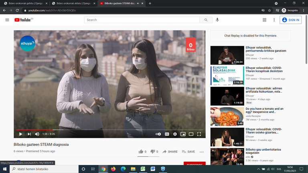This screenshot has width=308, height=173.
Task: Toggle the autoplay switch
Action: coord(158,134)
